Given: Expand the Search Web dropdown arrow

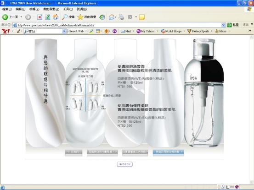Looking at the screenshot, I should click(x=86, y=31).
